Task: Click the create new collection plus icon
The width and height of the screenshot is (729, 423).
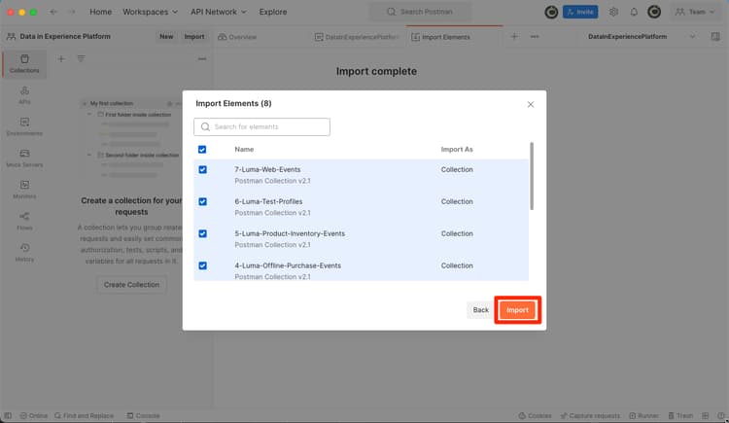Action: click(61, 58)
